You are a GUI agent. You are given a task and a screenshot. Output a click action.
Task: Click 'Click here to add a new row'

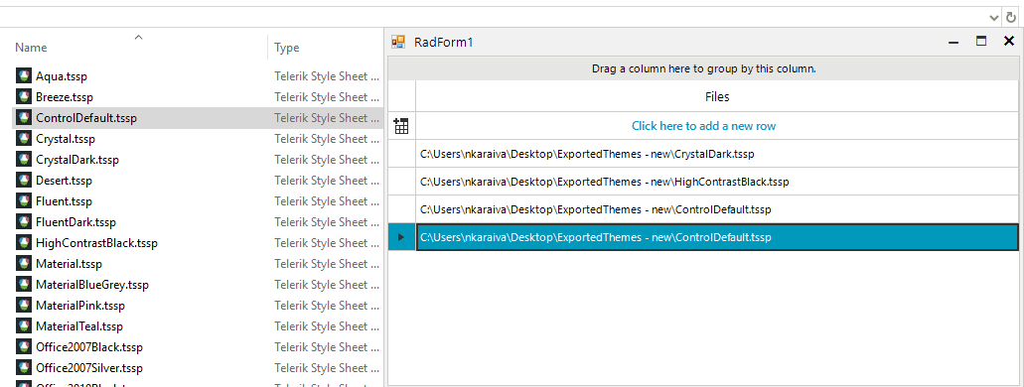[x=703, y=126]
